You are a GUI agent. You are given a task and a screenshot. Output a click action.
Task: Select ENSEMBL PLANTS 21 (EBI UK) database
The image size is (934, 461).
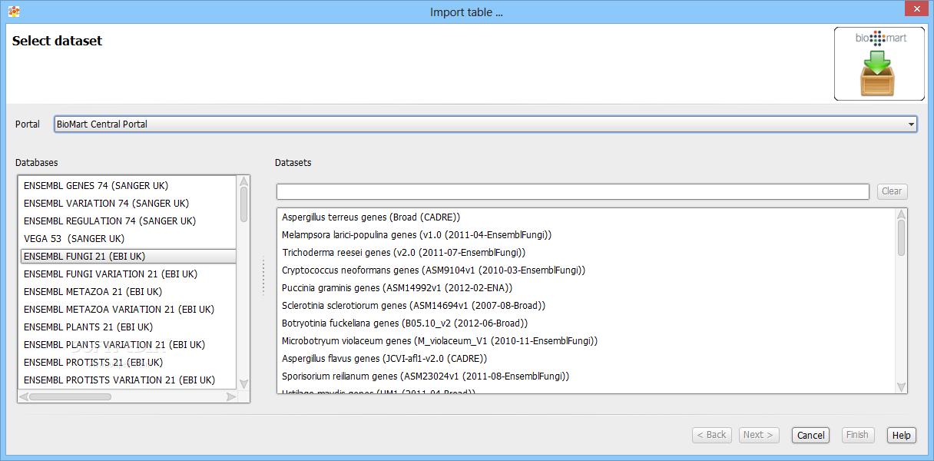point(128,327)
